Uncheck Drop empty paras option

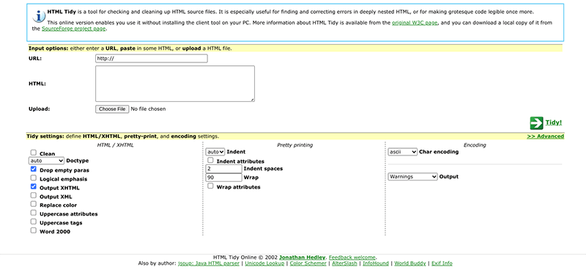pyautogui.click(x=34, y=169)
